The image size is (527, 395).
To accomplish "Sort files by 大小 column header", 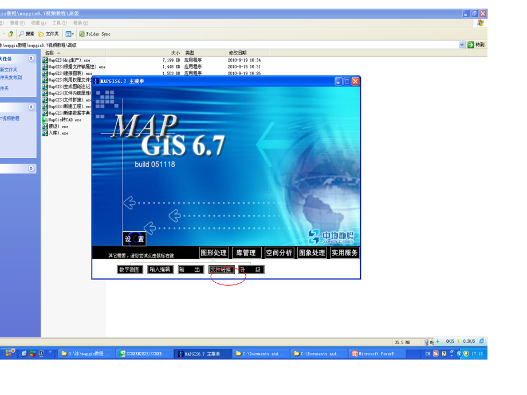I will (x=144, y=53).
